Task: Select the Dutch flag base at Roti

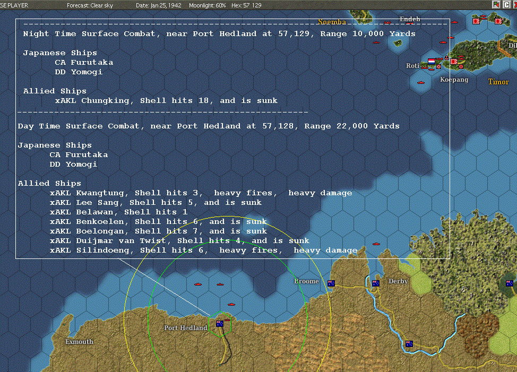Action: click(x=432, y=61)
